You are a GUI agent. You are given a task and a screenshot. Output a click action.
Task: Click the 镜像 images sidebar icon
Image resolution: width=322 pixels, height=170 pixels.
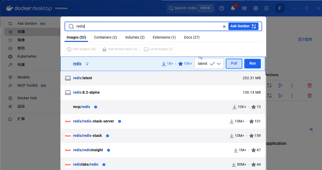pyautogui.click(x=10, y=40)
